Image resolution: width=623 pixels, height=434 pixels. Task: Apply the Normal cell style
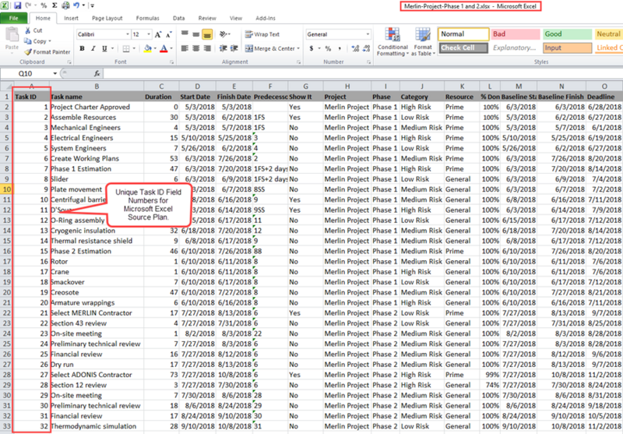(x=463, y=34)
